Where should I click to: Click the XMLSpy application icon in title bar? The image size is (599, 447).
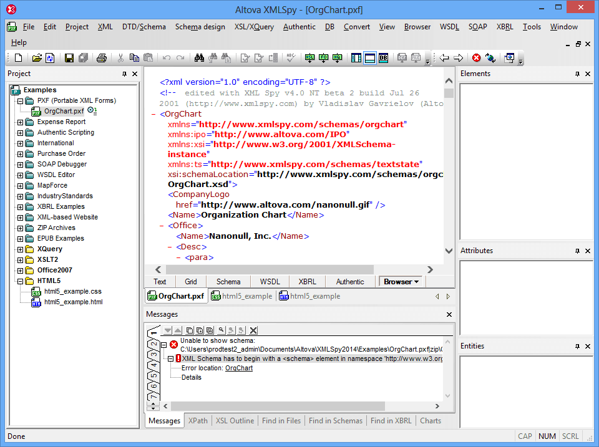[11, 9]
